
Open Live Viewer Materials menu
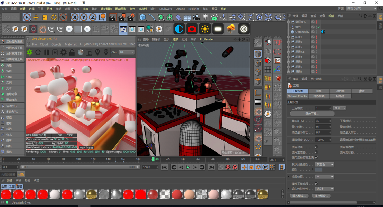pyautogui.click(x=71, y=45)
